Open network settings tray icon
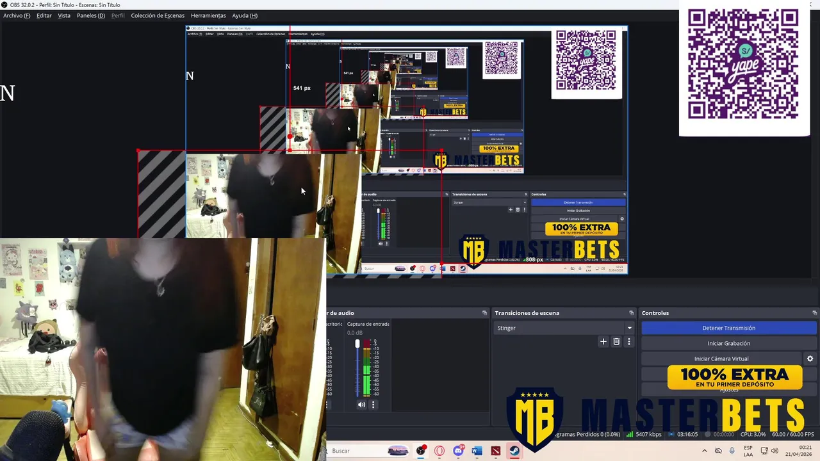Screen dimensions: 820x461 pos(764,451)
